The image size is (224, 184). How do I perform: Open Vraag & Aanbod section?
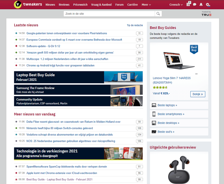coord(101,5)
